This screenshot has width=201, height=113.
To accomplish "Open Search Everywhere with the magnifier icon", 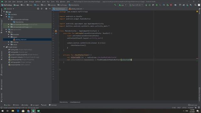I will 195,5.
